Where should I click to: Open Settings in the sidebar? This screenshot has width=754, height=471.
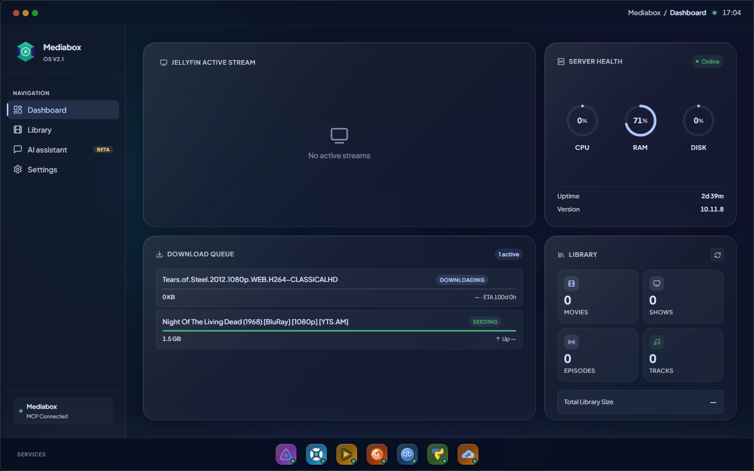coord(63,169)
